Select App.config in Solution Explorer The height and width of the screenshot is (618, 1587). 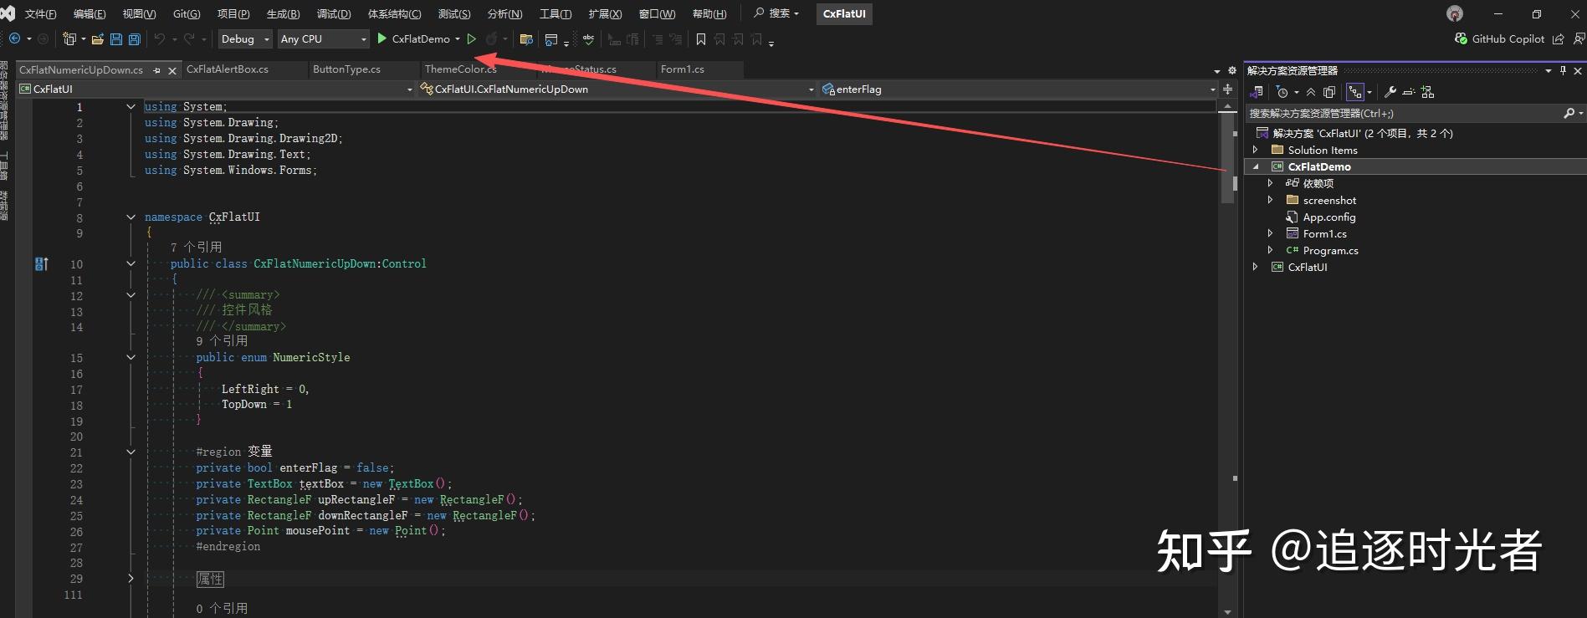tap(1328, 217)
